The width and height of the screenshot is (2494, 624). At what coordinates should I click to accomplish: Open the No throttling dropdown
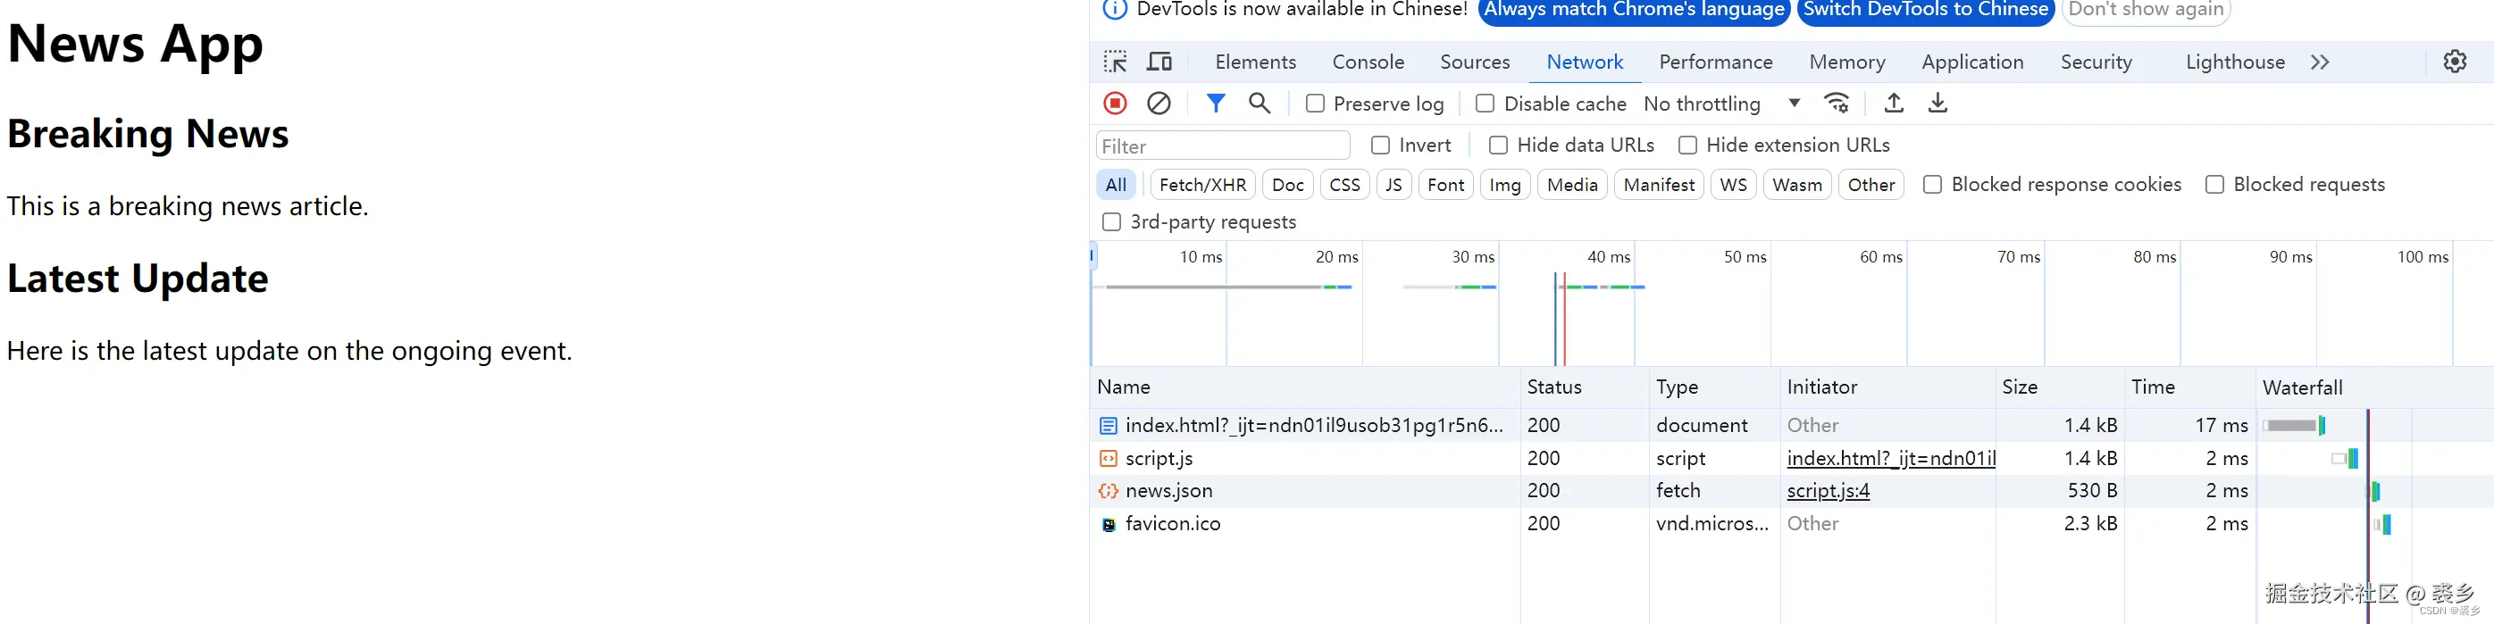pos(1721,104)
